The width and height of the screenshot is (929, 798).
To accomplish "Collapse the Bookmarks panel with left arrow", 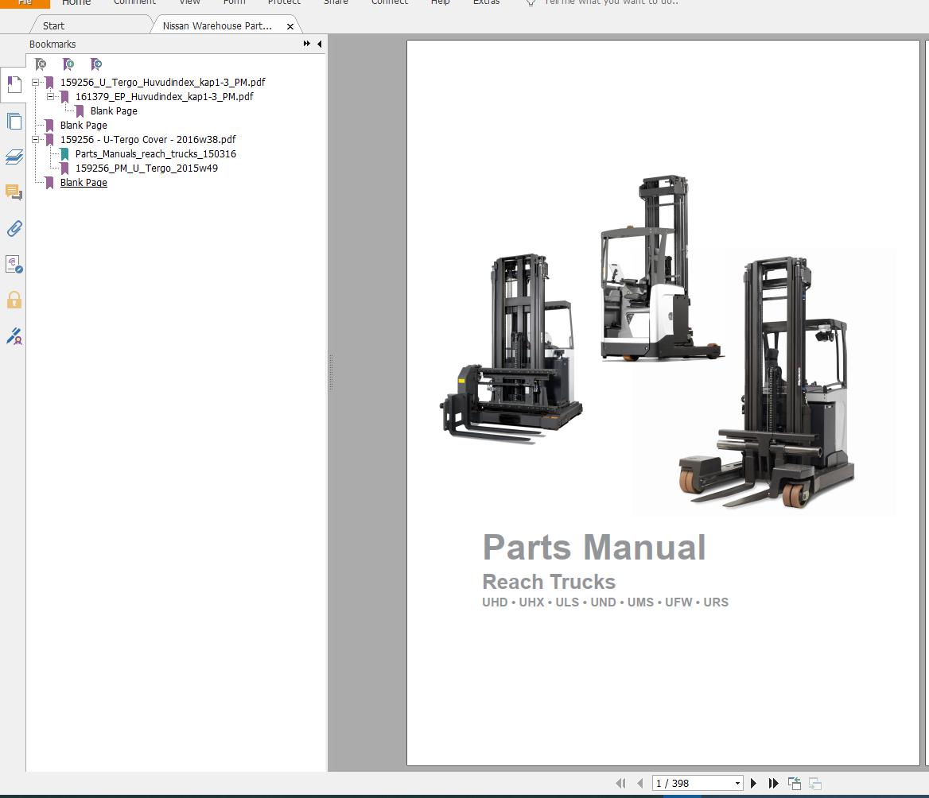I will (320, 45).
